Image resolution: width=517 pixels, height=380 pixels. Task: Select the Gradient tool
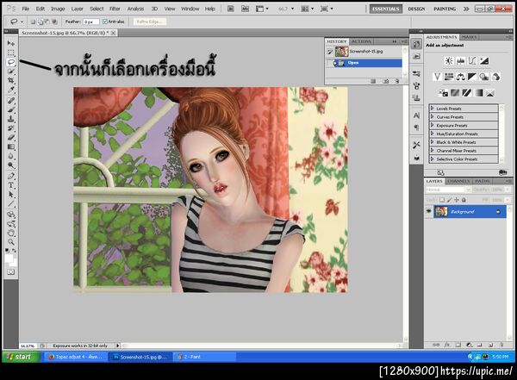[x=11, y=146]
